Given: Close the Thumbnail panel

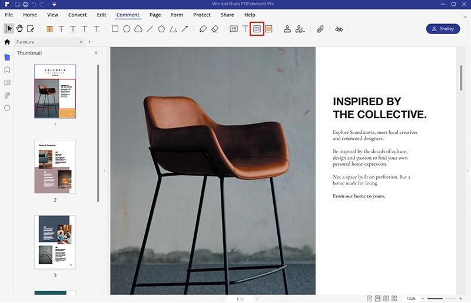Looking at the screenshot, I should pos(96,53).
